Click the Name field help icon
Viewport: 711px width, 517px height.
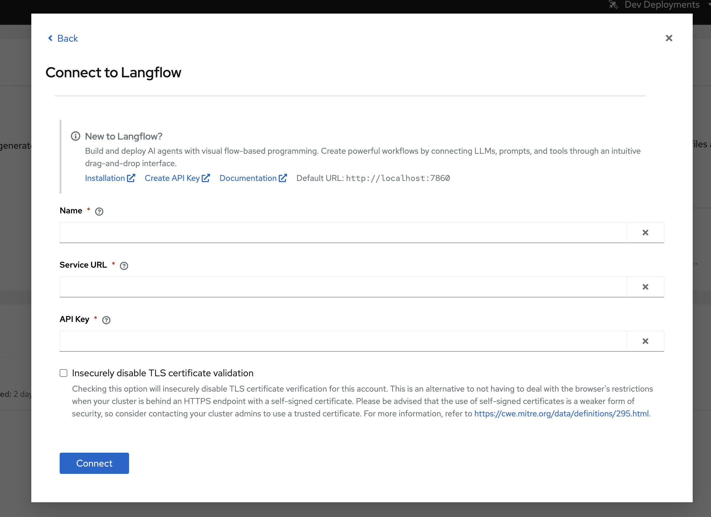tap(99, 212)
